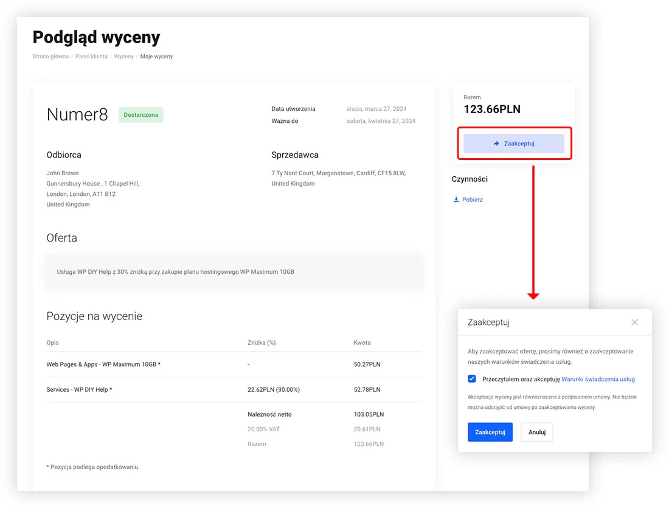
Task: Click the seller address 7 Ty Nant Court
Action: [339, 178]
